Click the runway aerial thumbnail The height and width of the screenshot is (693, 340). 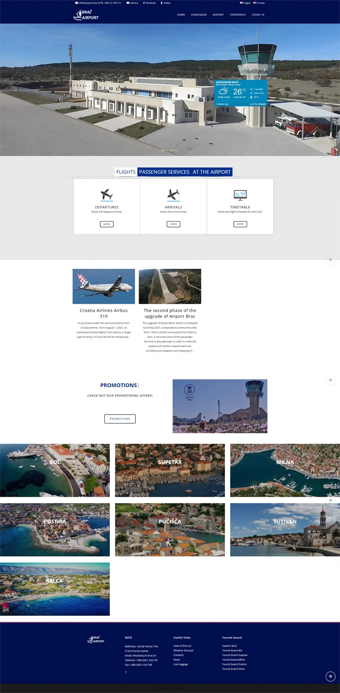(170, 286)
